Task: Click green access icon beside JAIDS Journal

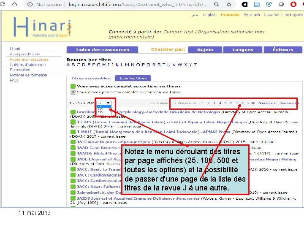Action: click(x=73, y=198)
